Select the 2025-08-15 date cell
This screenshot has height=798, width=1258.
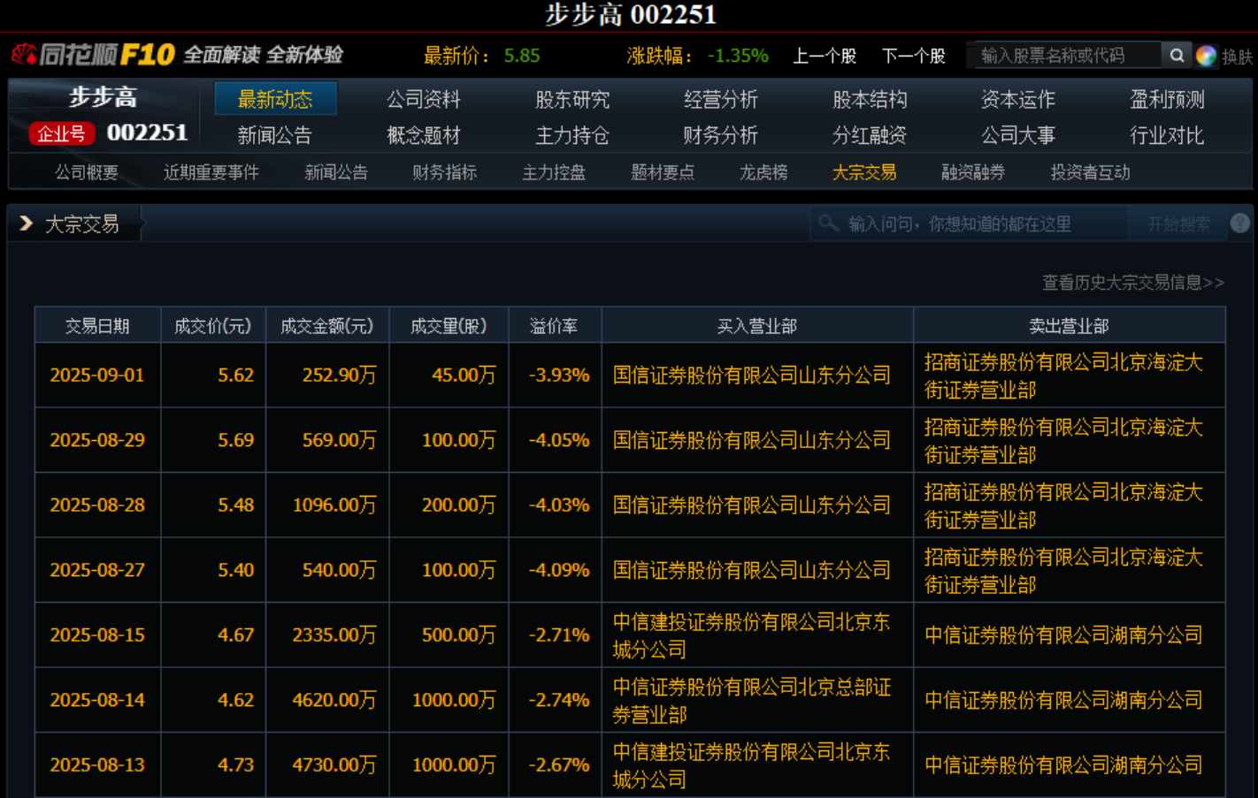[x=97, y=635]
